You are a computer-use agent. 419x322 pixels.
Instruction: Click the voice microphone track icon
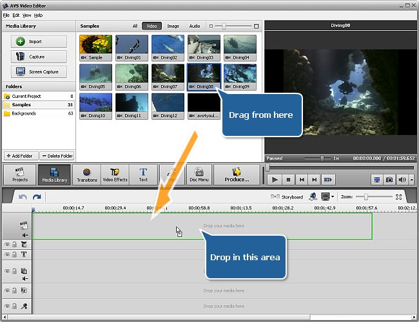pyautogui.click(x=24, y=306)
